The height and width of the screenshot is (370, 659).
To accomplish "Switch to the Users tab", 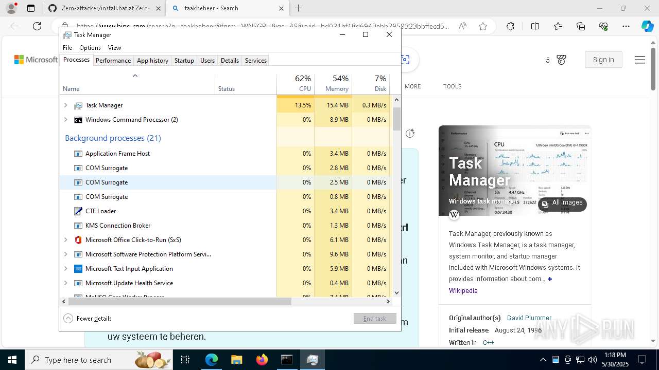I will [207, 60].
